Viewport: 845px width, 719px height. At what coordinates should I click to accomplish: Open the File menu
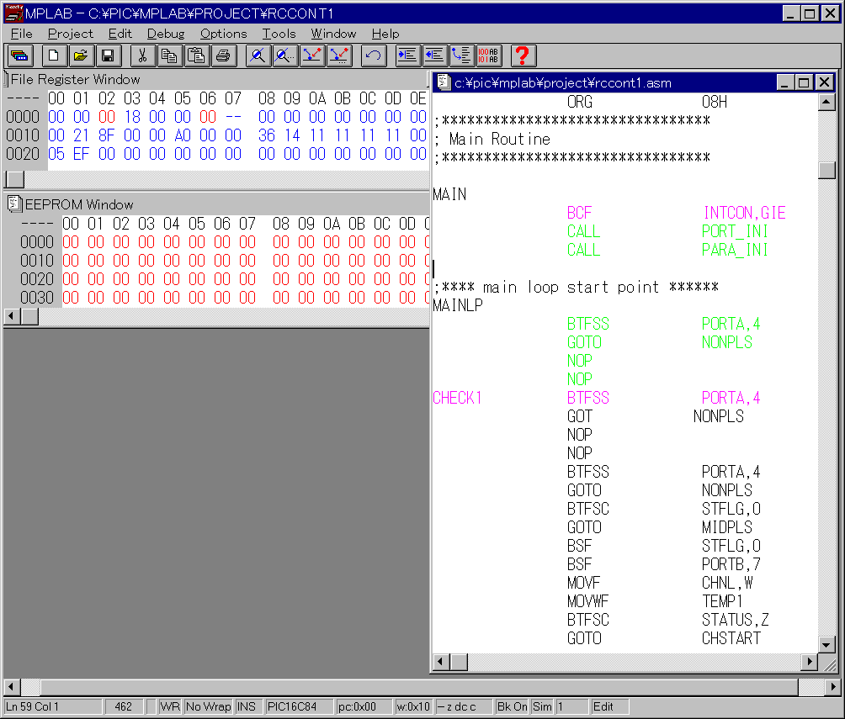(22, 34)
